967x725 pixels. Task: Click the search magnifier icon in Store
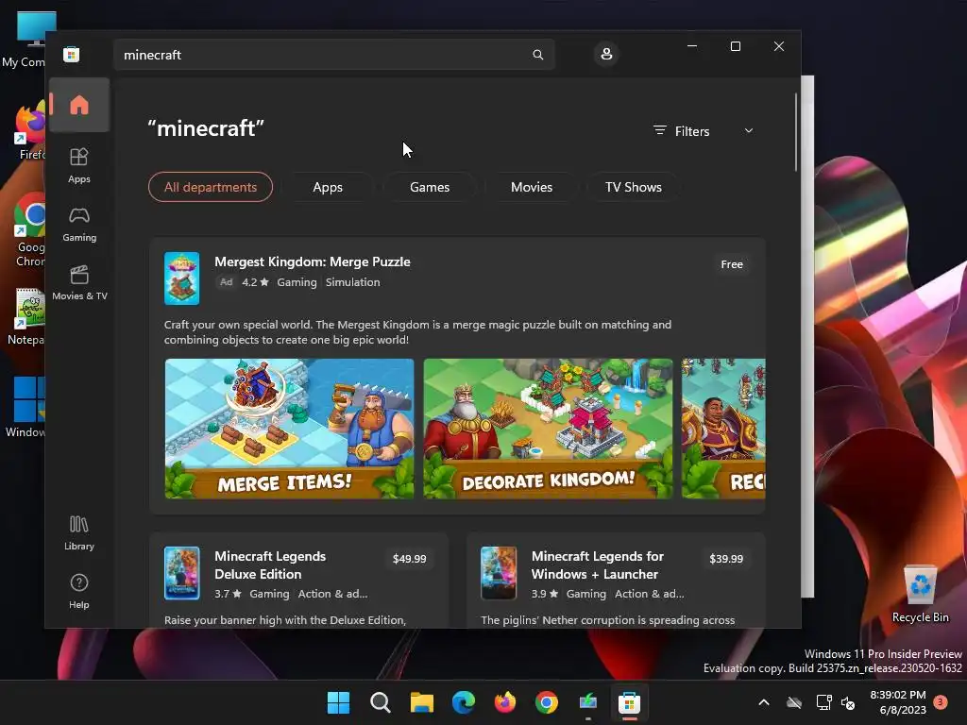537,55
